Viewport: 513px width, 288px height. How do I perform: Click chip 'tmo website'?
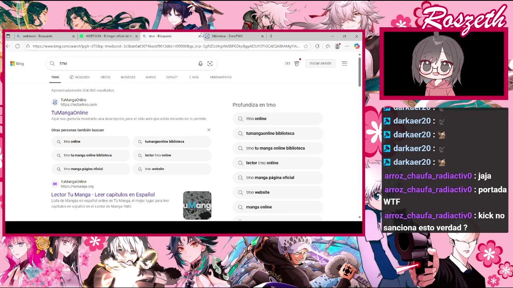(x=172, y=169)
